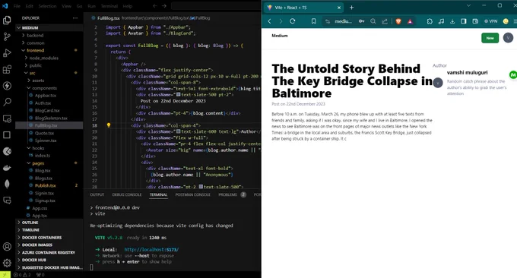This screenshot has height=278, width=517.
Task: Toggle the browser sidebar panel
Action: click(x=464, y=21)
